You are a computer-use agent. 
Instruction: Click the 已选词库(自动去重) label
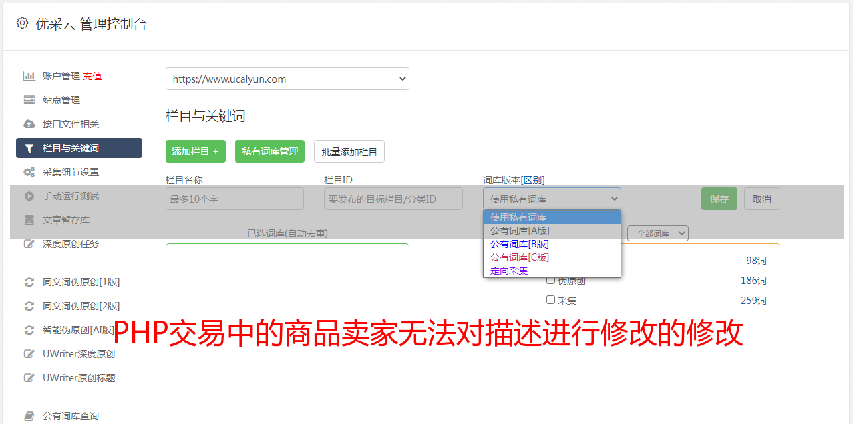pyautogui.click(x=287, y=233)
